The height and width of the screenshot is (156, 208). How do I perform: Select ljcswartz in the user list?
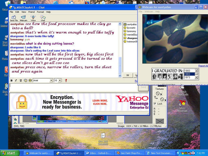coord(130,28)
